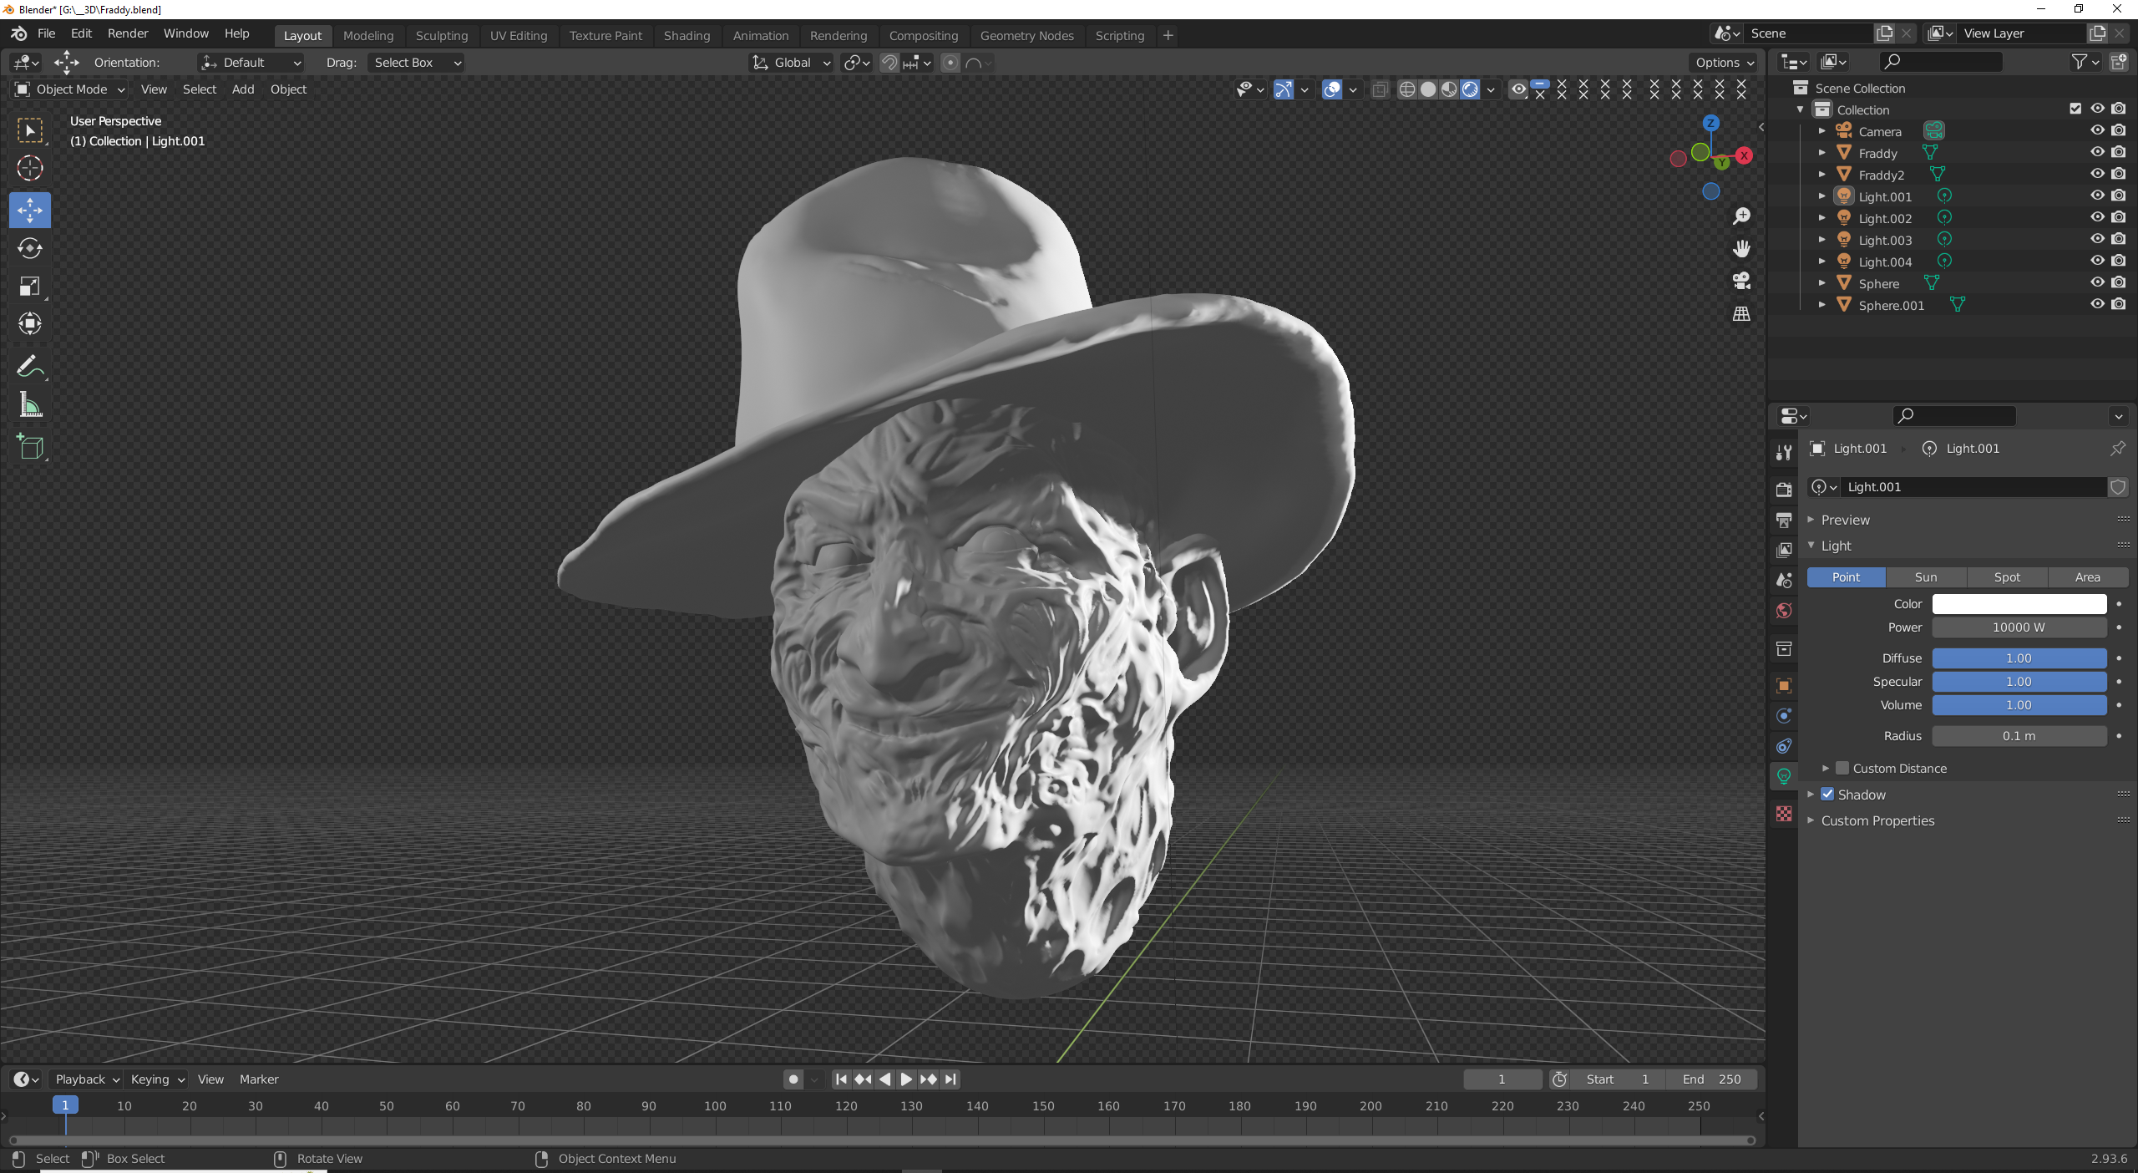Toggle the Shadow checkbox

coord(1827,795)
